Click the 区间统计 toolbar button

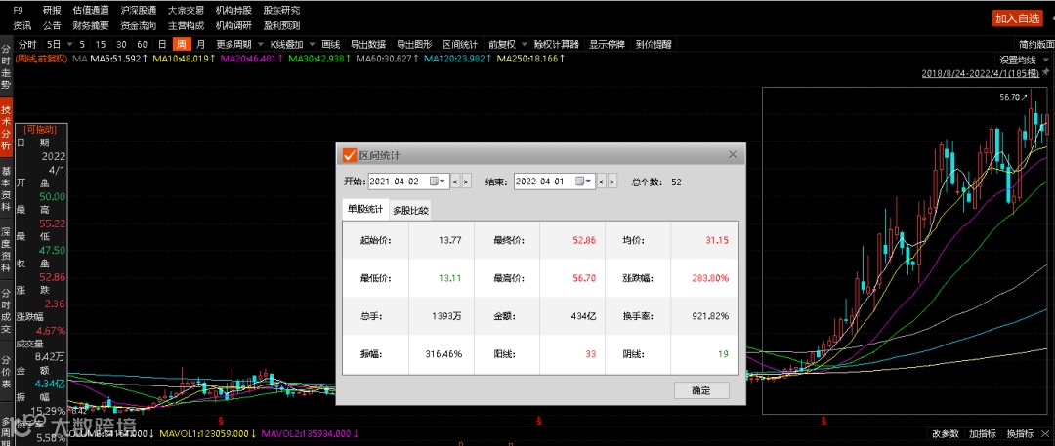[x=460, y=44]
